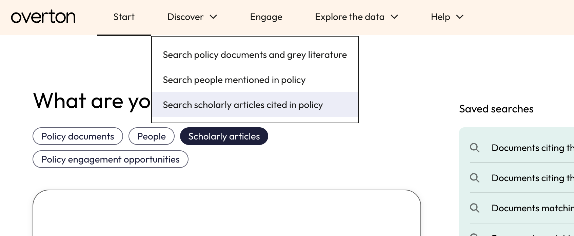Choose the People pill
This screenshot has height=236, width=574.
pyautogui.click(x=152, y=136)
